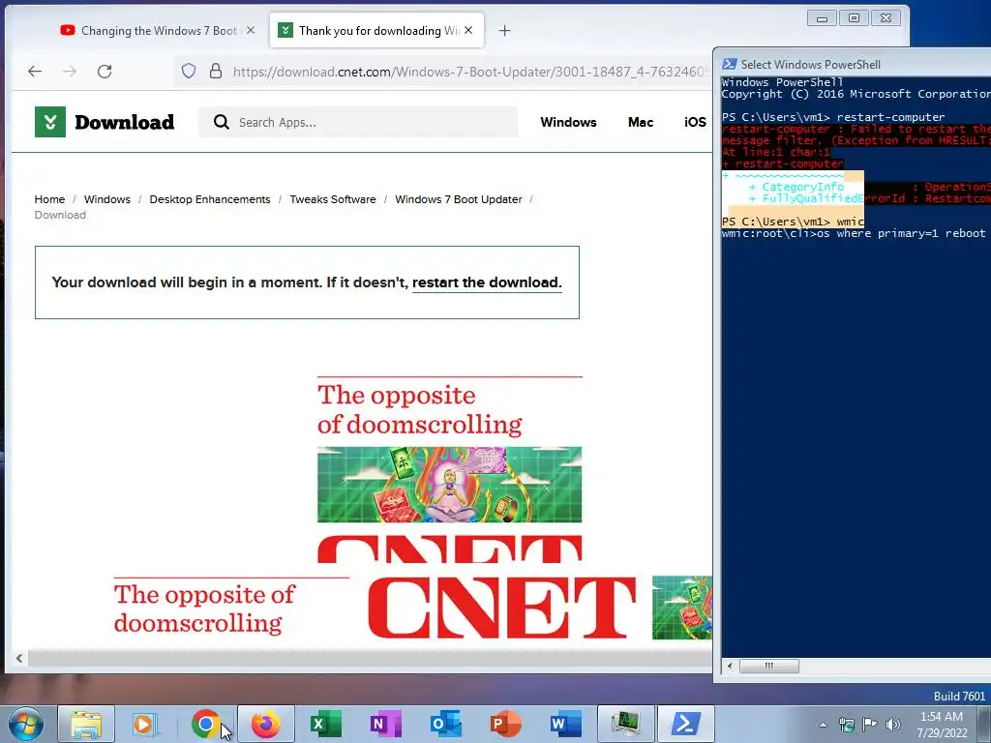Open the iOS category in the navigation
The width and height of the screenshot is (991, 743).
695,122
